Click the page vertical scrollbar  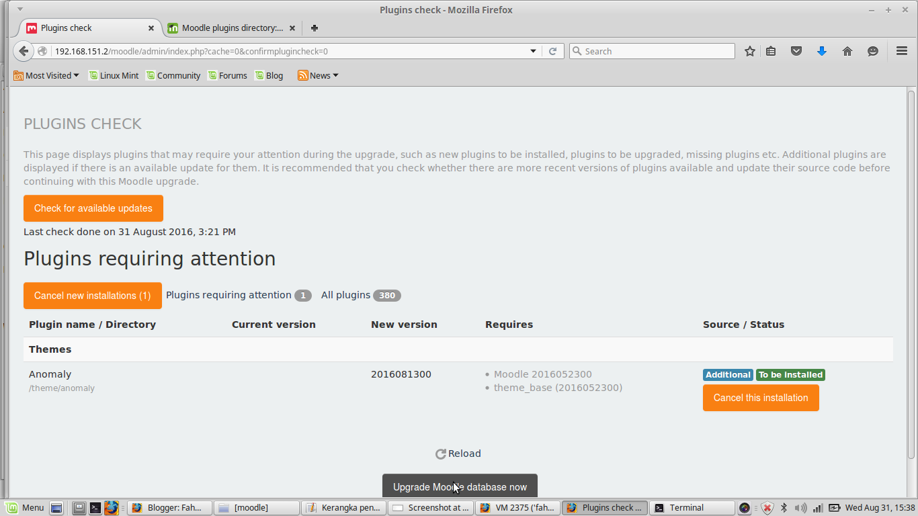click(x=911, y=275)
